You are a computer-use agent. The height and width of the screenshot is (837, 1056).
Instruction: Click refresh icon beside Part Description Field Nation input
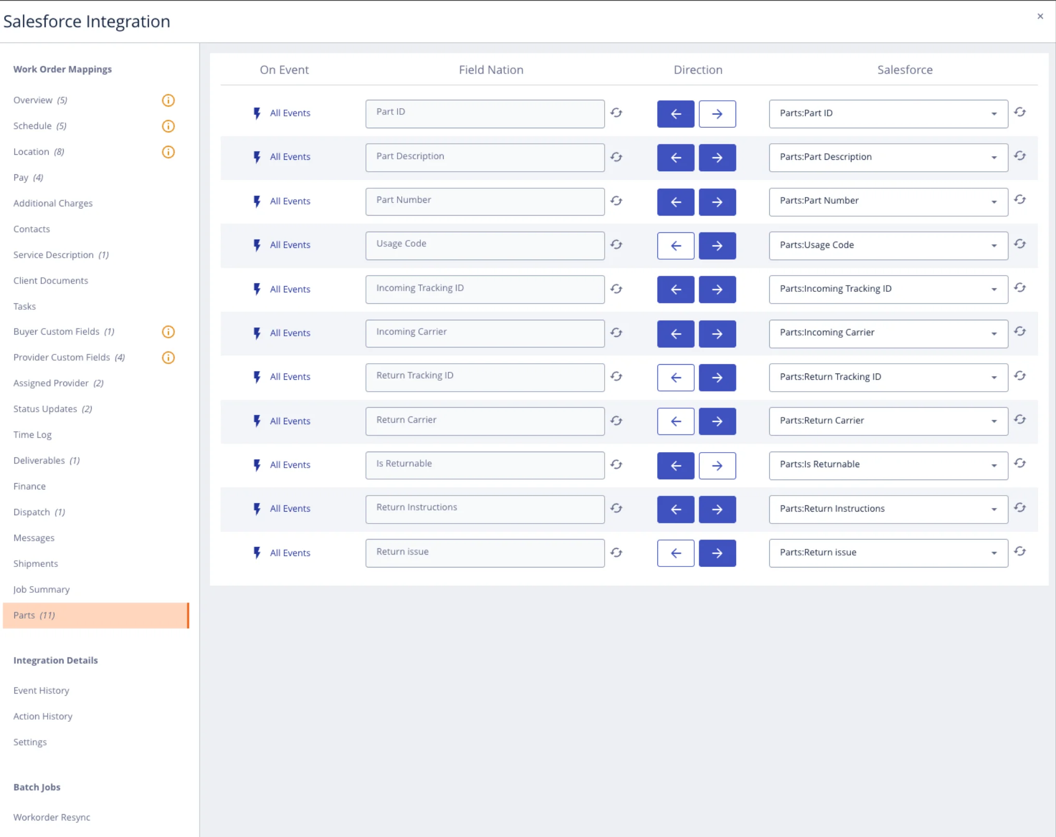(616, 157)
